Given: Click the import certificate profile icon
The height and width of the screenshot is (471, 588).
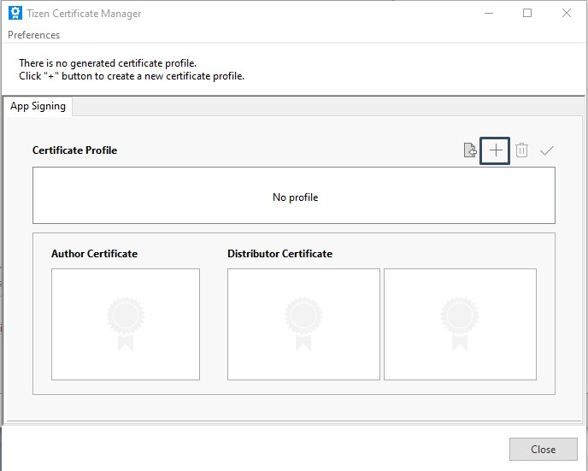Looking at the screenshot, I should coord(469,150).
